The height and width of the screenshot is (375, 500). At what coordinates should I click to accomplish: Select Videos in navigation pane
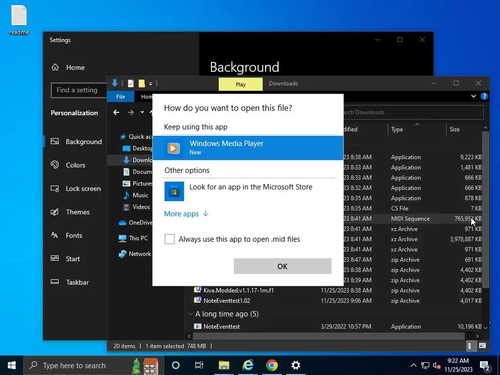point(137,207)
